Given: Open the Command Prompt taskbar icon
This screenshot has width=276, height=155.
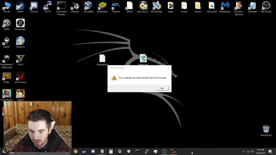Looking at the screenshot, I should (x=138, y=151).
